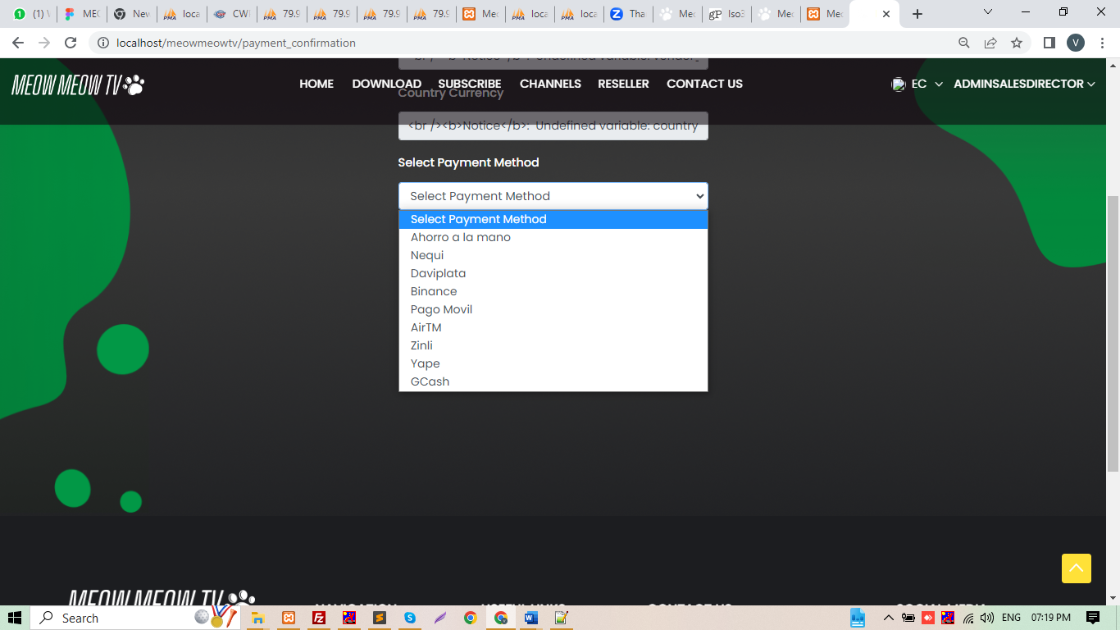Open the CONTACT US nav link
Viewport: 1120px width, 630px height.
[704, 84]
